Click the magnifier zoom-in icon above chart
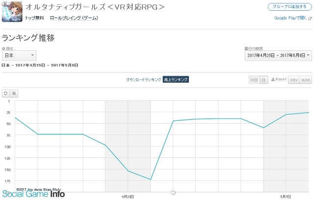This screenshot has width=314, height=200. 14,93
